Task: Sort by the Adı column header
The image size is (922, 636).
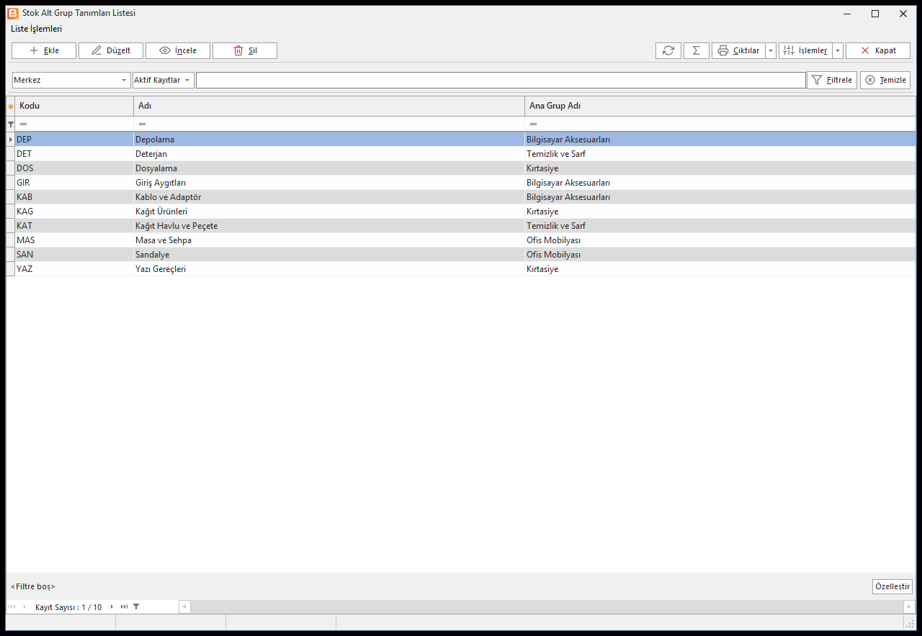Action: coord(329,106)
